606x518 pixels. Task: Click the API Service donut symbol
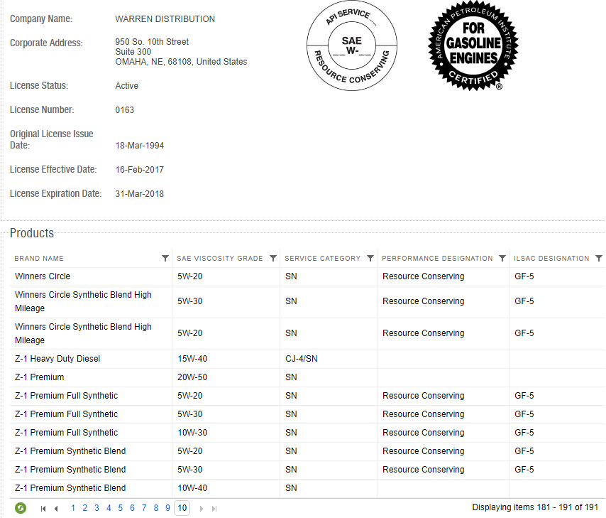click(x=352, y=45)
